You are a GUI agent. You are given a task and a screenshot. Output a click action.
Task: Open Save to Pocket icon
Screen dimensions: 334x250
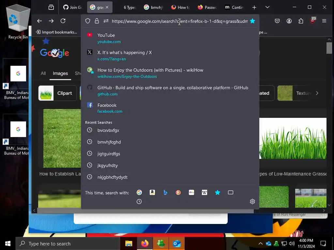click(x=277, y=21)
